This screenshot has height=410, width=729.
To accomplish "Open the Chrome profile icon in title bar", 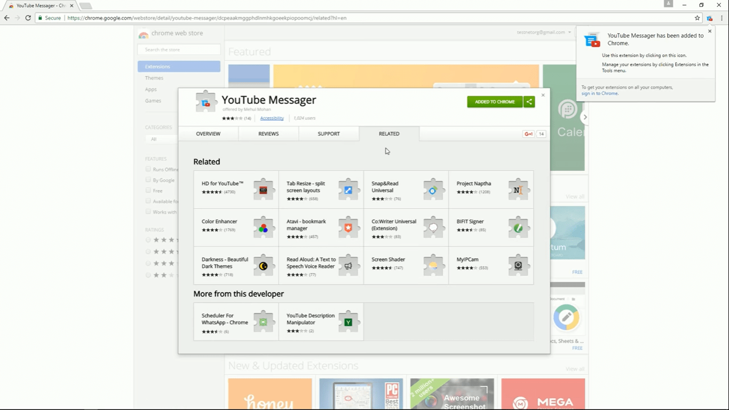I will click(x=668, y=4).
